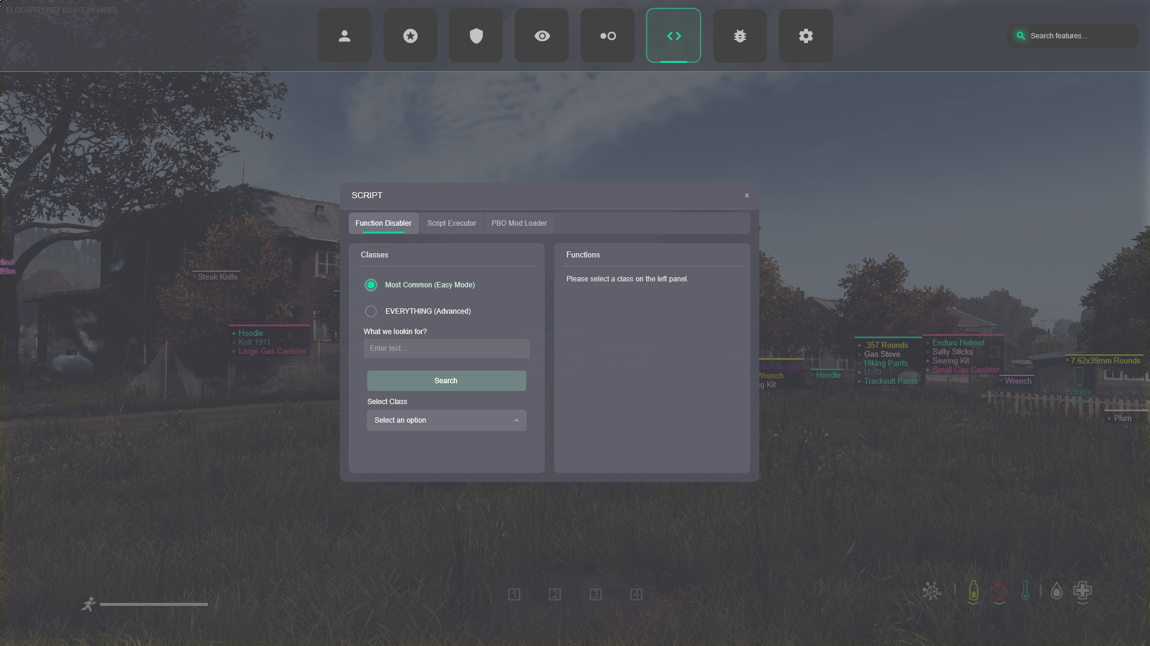Screen dimensions: 1150x646
Task: Click the 'What we lookin for?' text field
Action: (x=446, y=348)
